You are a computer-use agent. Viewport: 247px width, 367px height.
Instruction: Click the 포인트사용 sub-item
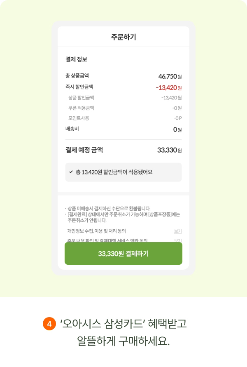point(79,118)
